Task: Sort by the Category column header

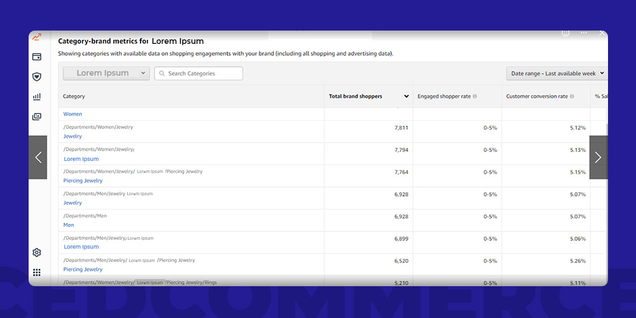Action: coord(74,97)
